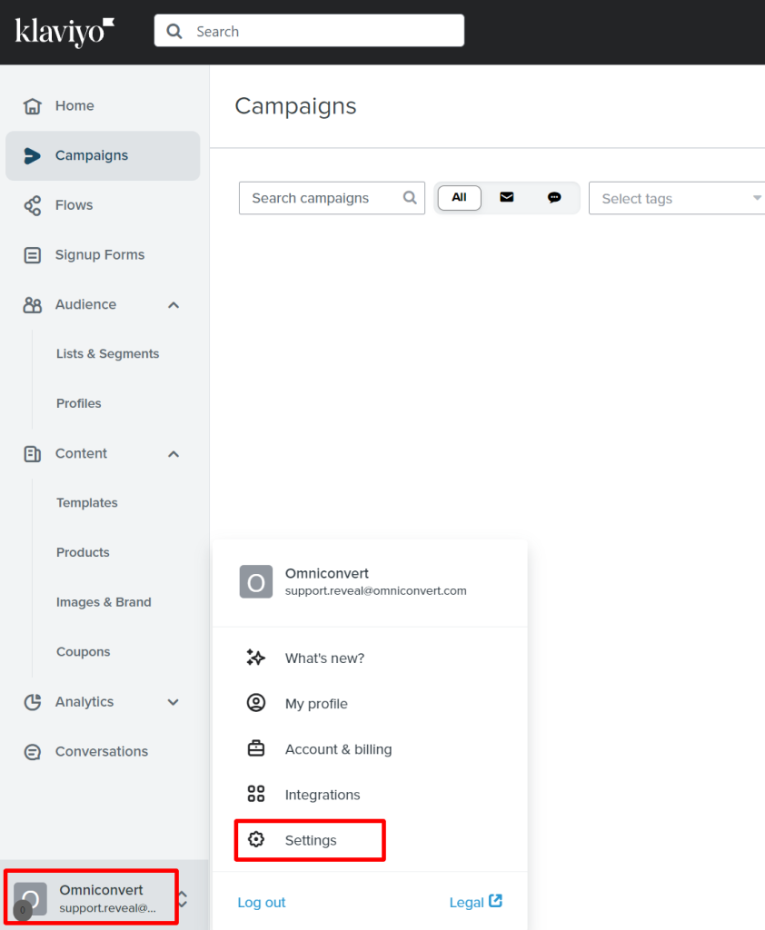This screenshot has width=765, height=930.
Task: Select the All campaigns filter
Action: coord(459,197)
